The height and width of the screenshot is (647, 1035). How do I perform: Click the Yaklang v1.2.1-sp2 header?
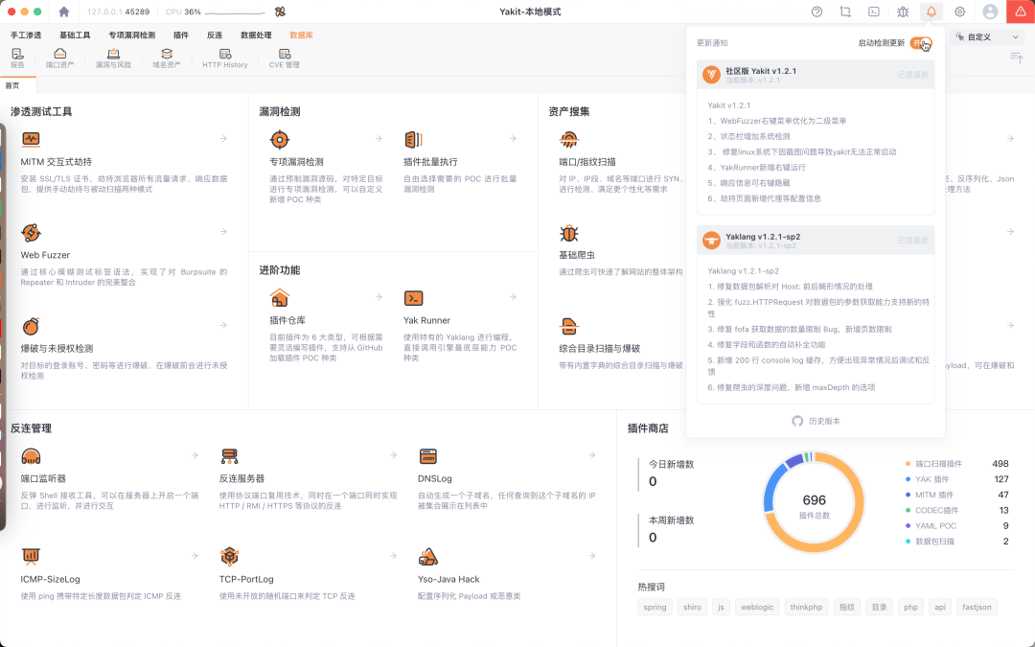[816, 241]
